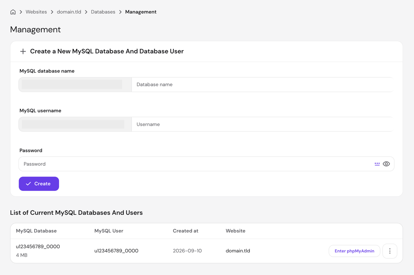Focus the MySQL Username input field

(262, 124)
